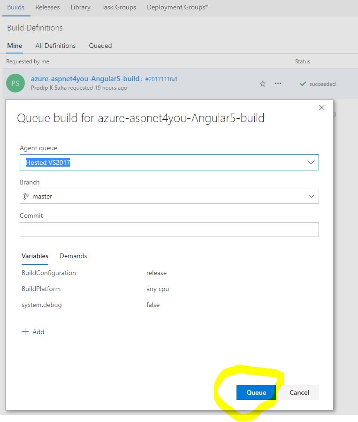The image size is (358, 422).
Task: Click the green succeeded checkmark icon
Action: pyautogui.click(x=303, y=84)
